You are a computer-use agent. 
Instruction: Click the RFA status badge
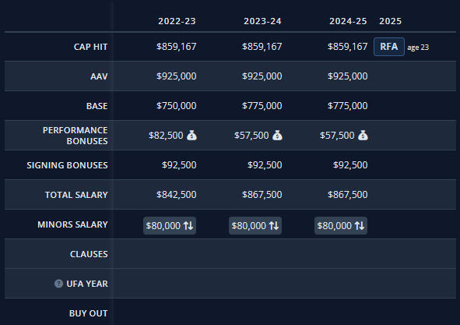point(389,47)
